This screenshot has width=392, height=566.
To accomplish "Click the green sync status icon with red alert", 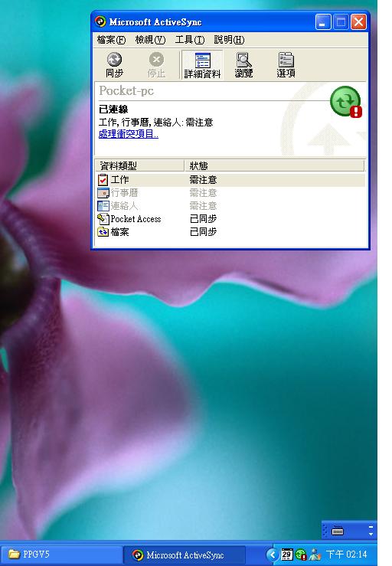I will coord(346,102).
